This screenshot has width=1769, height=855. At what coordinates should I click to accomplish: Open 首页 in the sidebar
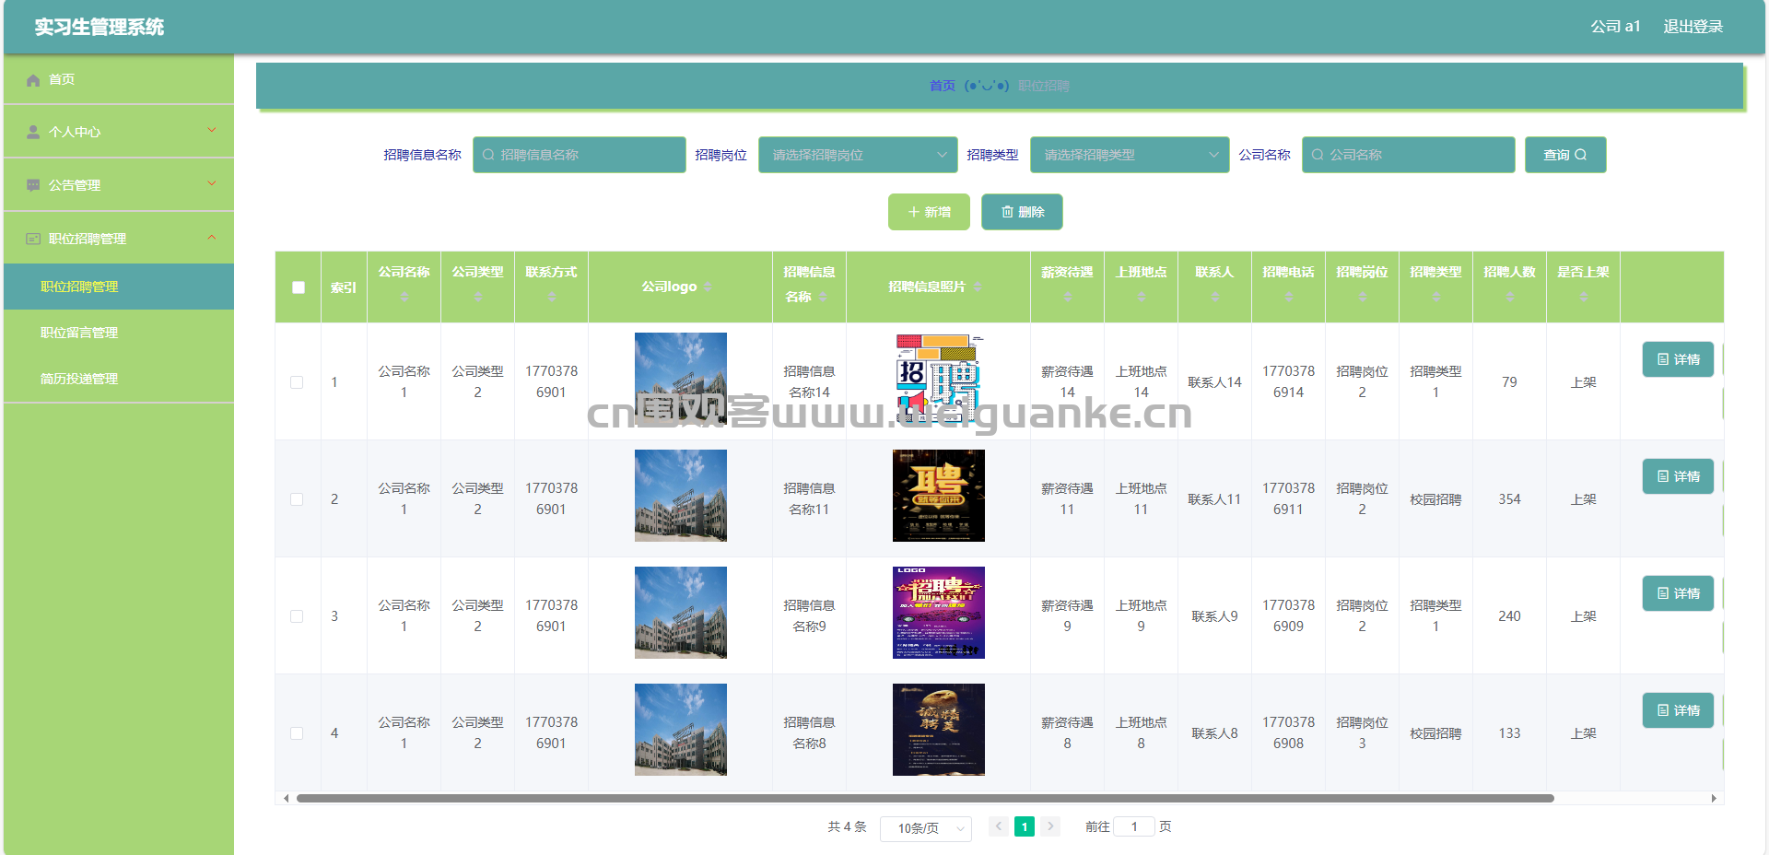(x=119, y=80)
